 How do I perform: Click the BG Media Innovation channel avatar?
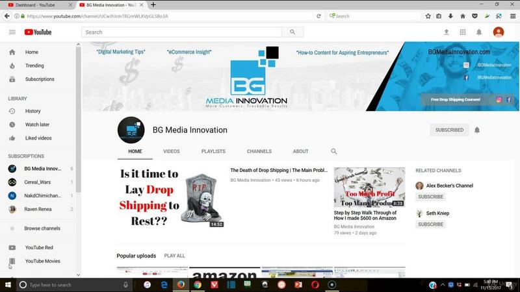[131, 130]
